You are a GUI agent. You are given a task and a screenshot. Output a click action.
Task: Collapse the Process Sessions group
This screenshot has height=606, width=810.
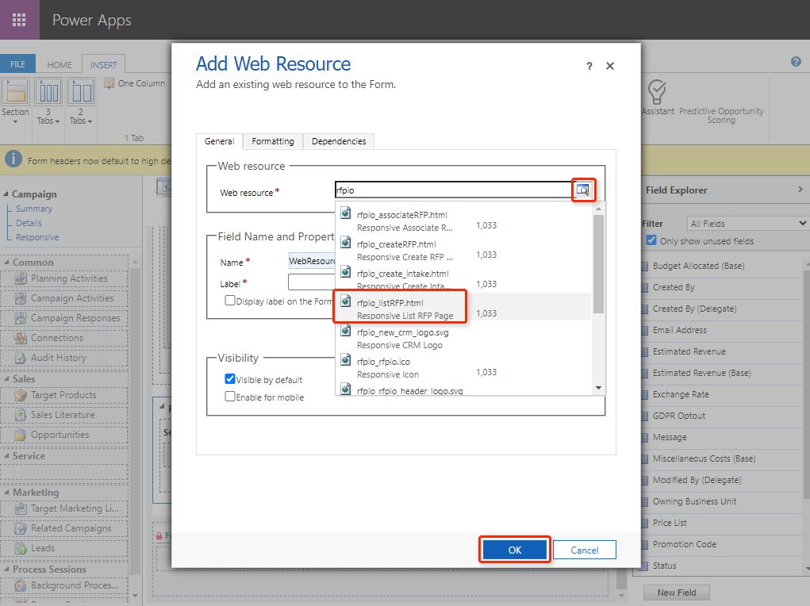click(6, 570)
